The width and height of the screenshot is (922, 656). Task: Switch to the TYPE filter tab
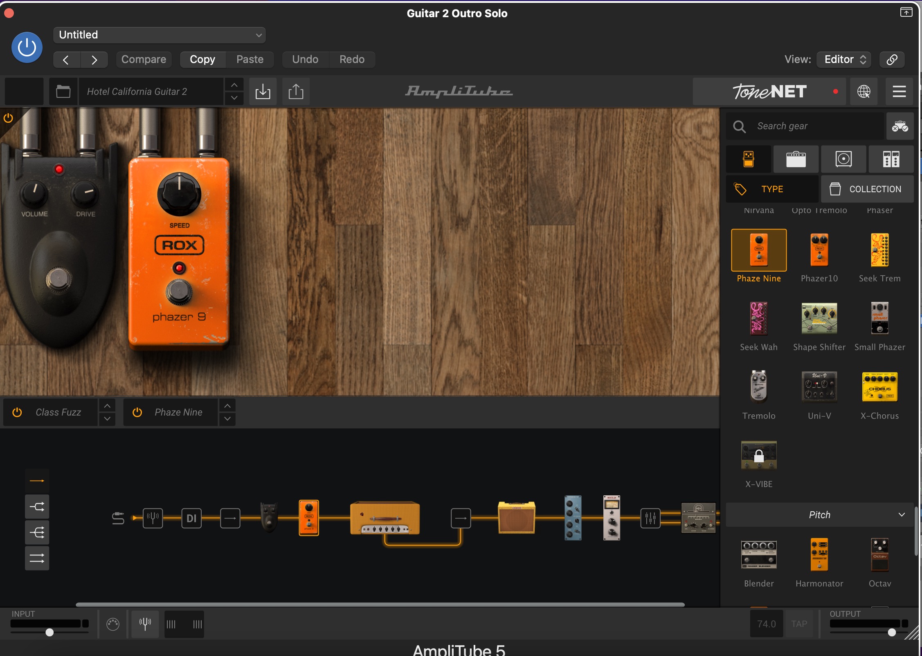772,189
